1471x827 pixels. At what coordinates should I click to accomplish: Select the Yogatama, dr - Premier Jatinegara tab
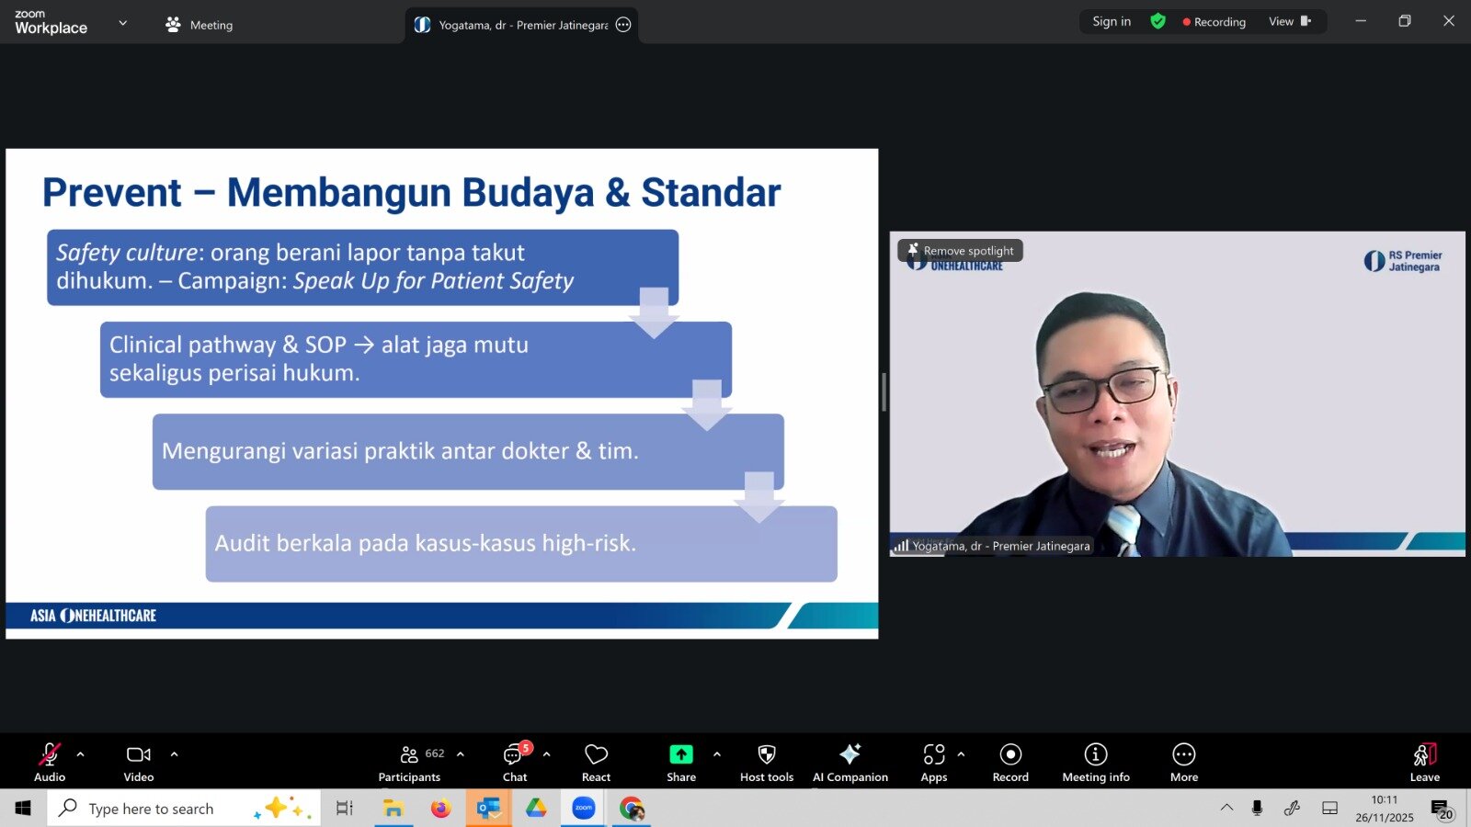(x=521, y=25)
